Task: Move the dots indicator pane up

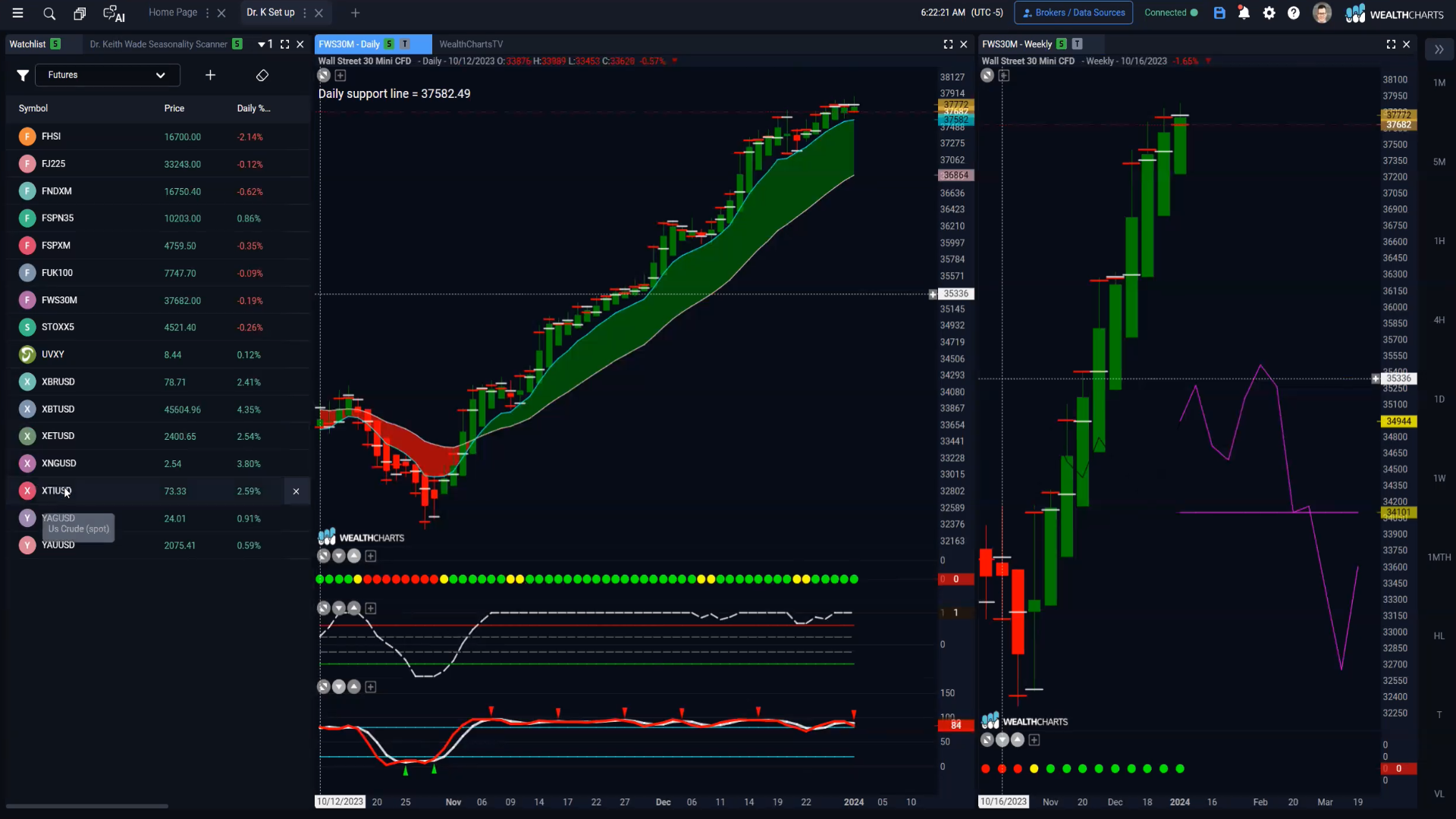Action: coord(353,556)
